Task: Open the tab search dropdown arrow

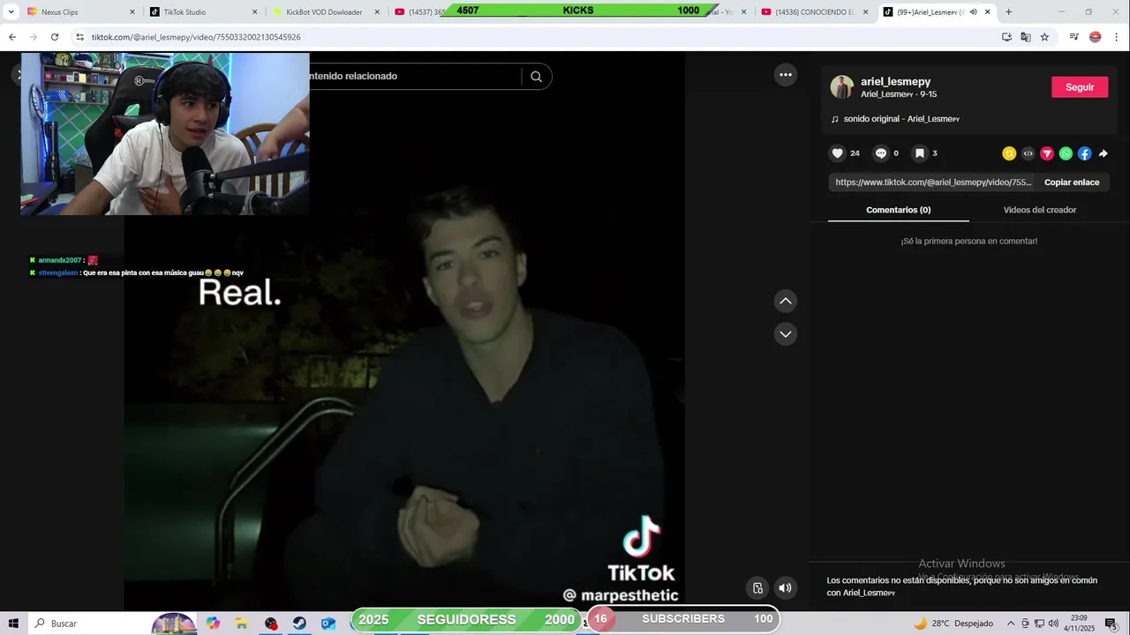Action: click(11, 12)
